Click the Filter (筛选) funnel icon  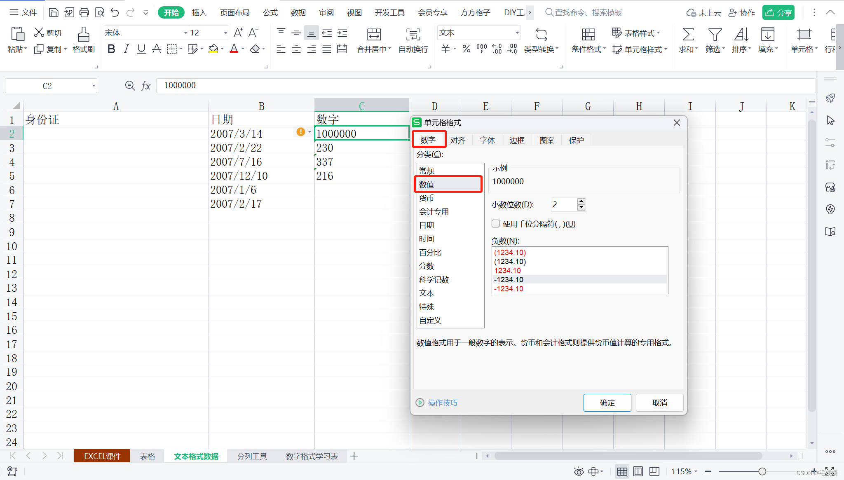[715, 35]
